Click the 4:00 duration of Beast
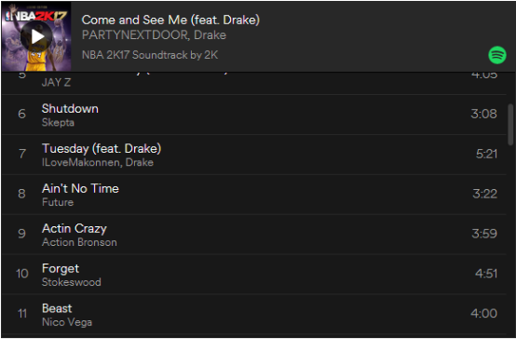The width and height of the screenshot is (516, 339). tap(483, 313)
